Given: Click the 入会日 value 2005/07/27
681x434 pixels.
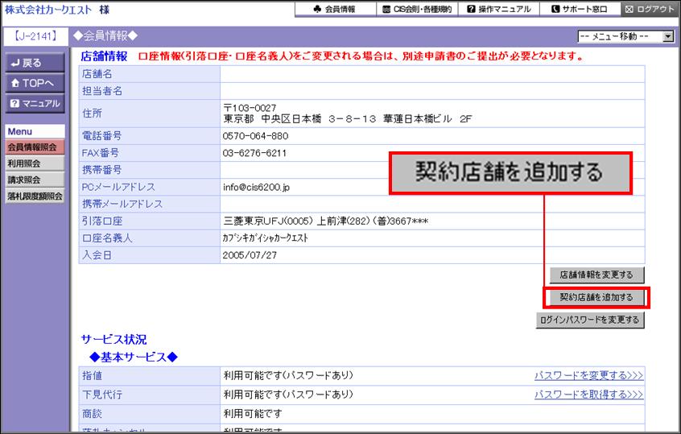Looking at the screenshot, I should pyautogui.click(x=250, y=255).
